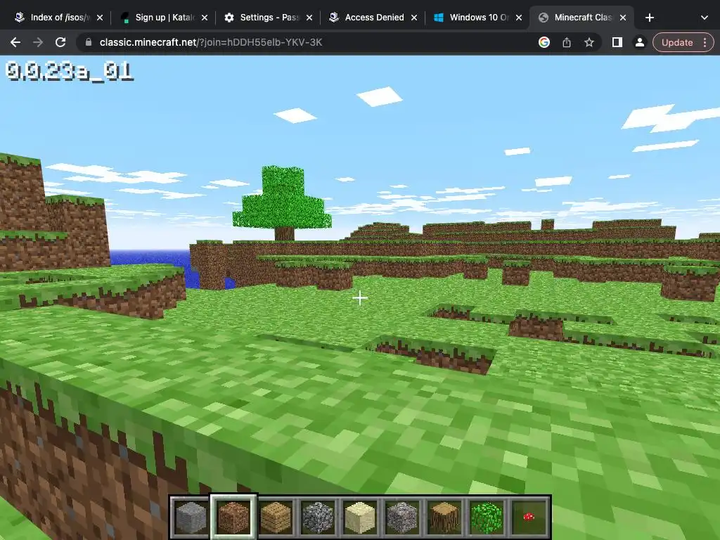
Task: Select the red mushroom hotbar slot
Action: coord(529,517)
